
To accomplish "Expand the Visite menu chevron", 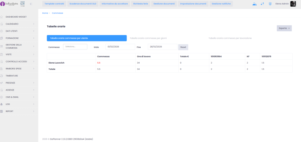I will [34, 55].
